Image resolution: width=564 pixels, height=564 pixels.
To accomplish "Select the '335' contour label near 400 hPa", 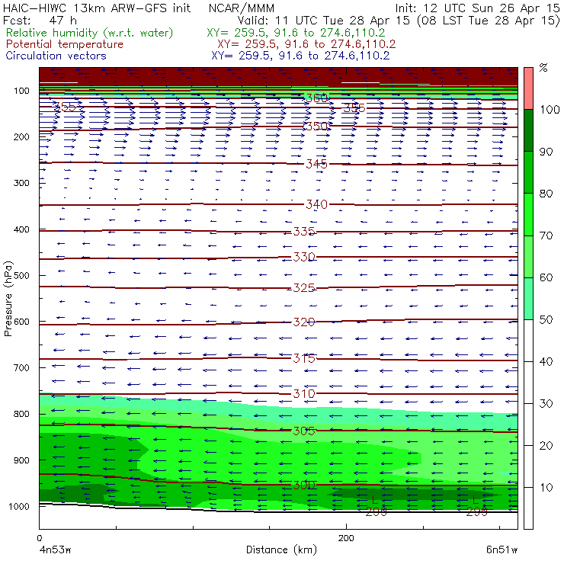I will point(304,231).
